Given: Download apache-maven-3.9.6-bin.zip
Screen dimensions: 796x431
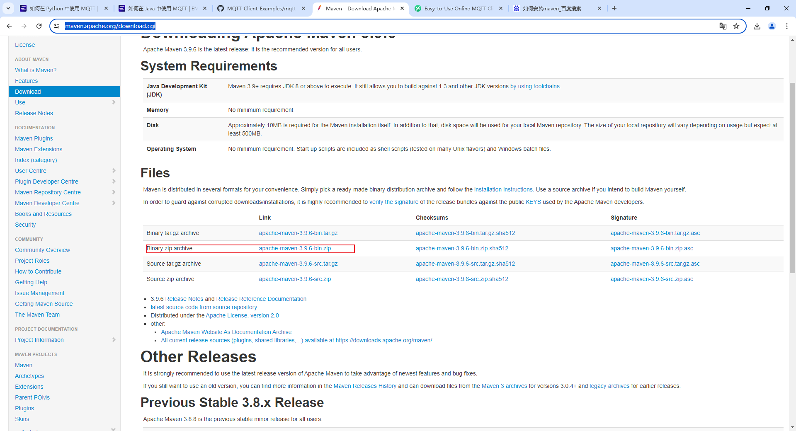Looking at the screenshot, I should pyautogui.click(x=295, y=248).
